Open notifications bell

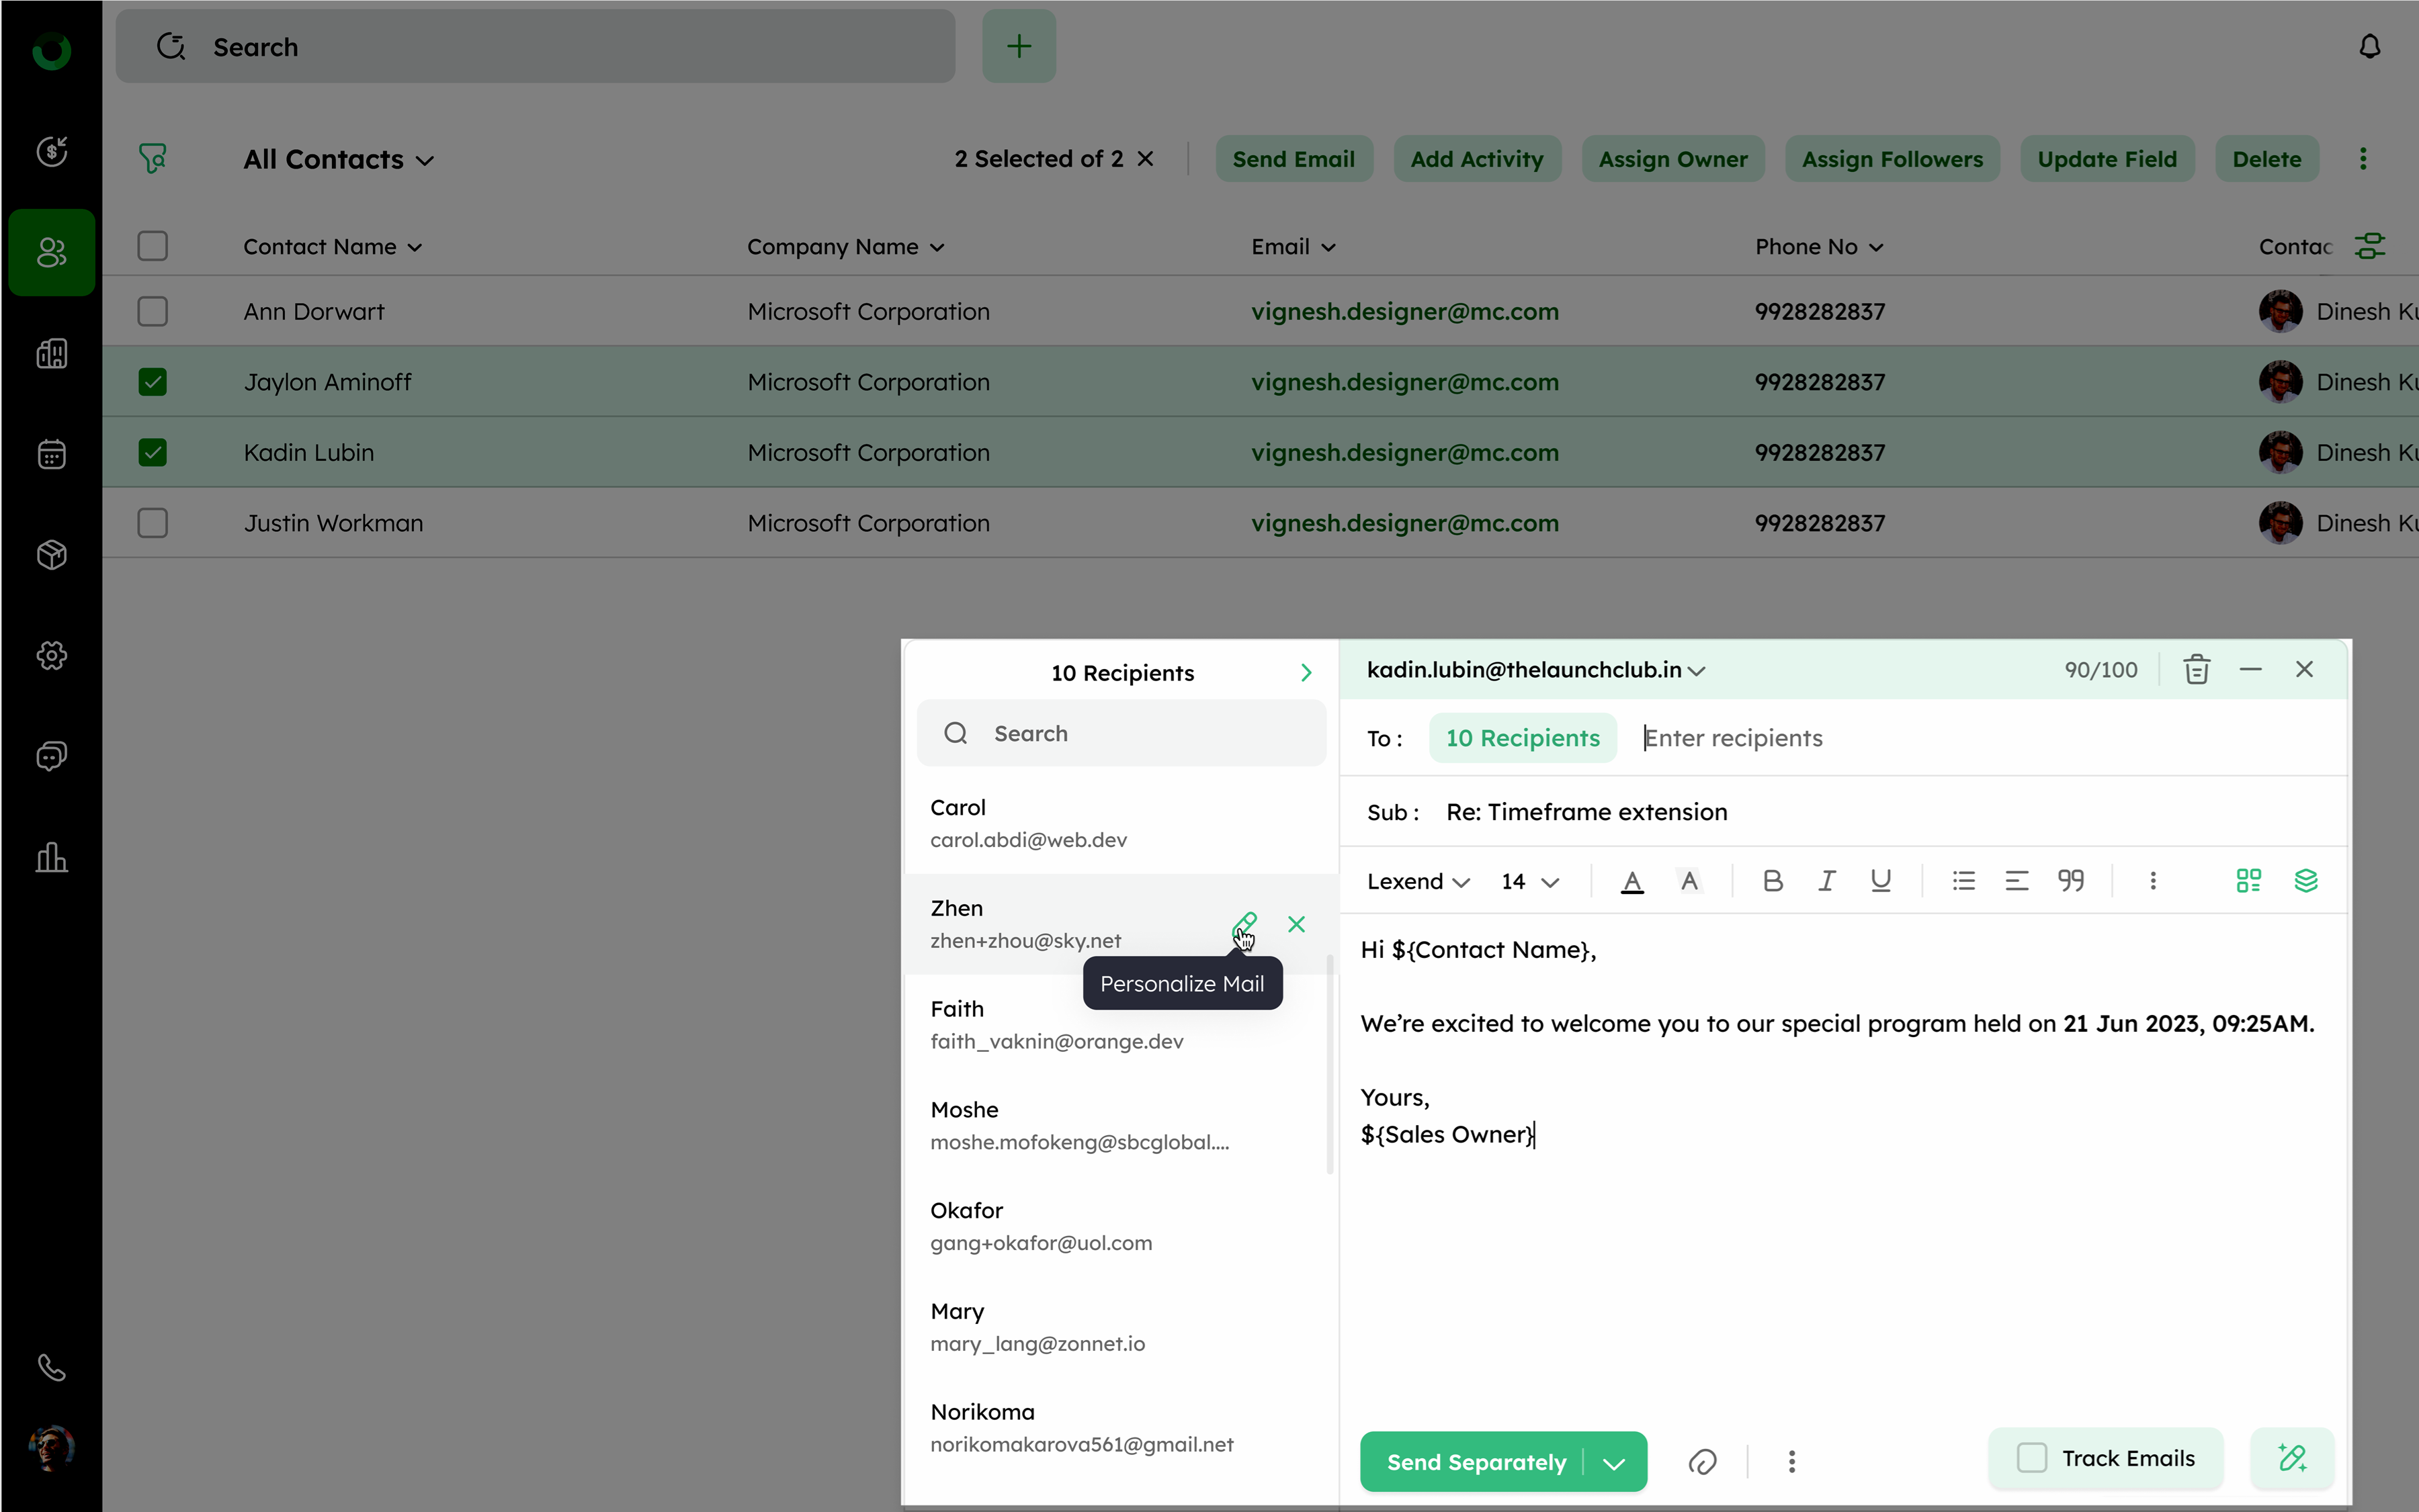click(x=2369, y=47)
